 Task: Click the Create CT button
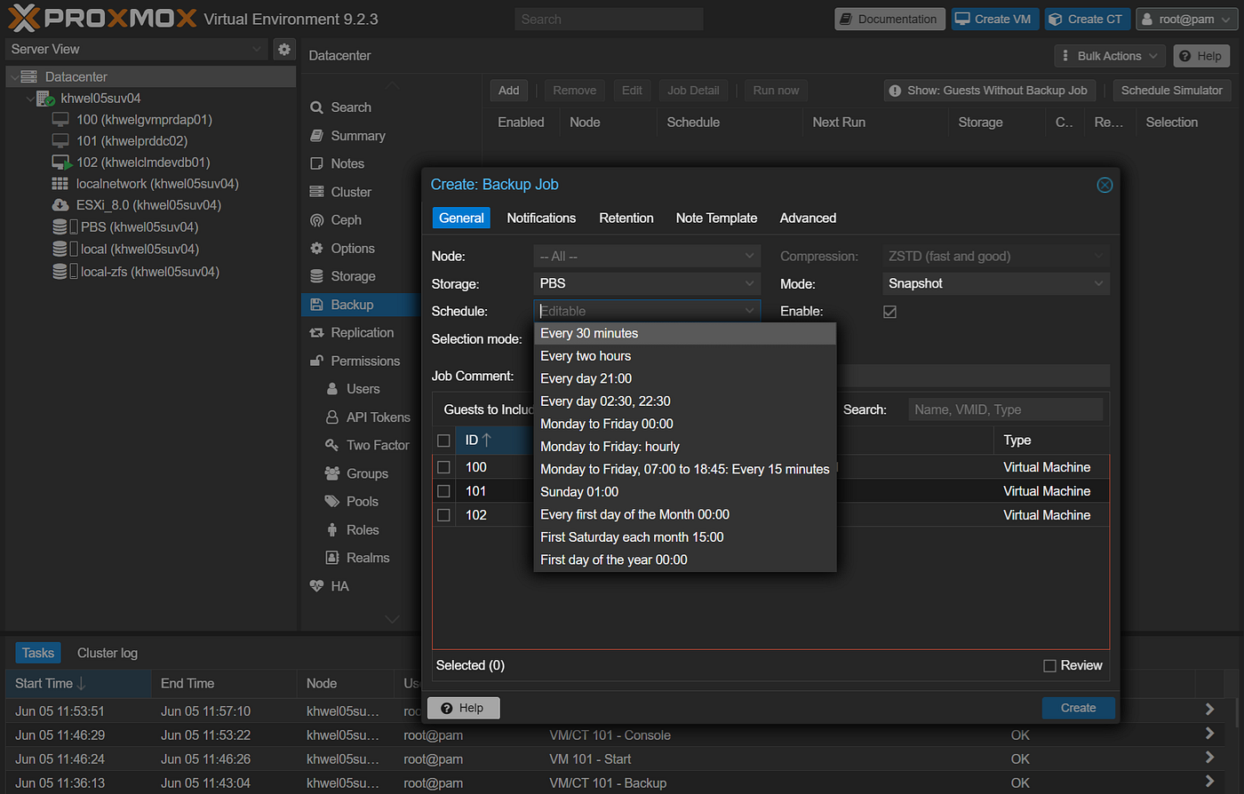click(x=1088, y=20)
